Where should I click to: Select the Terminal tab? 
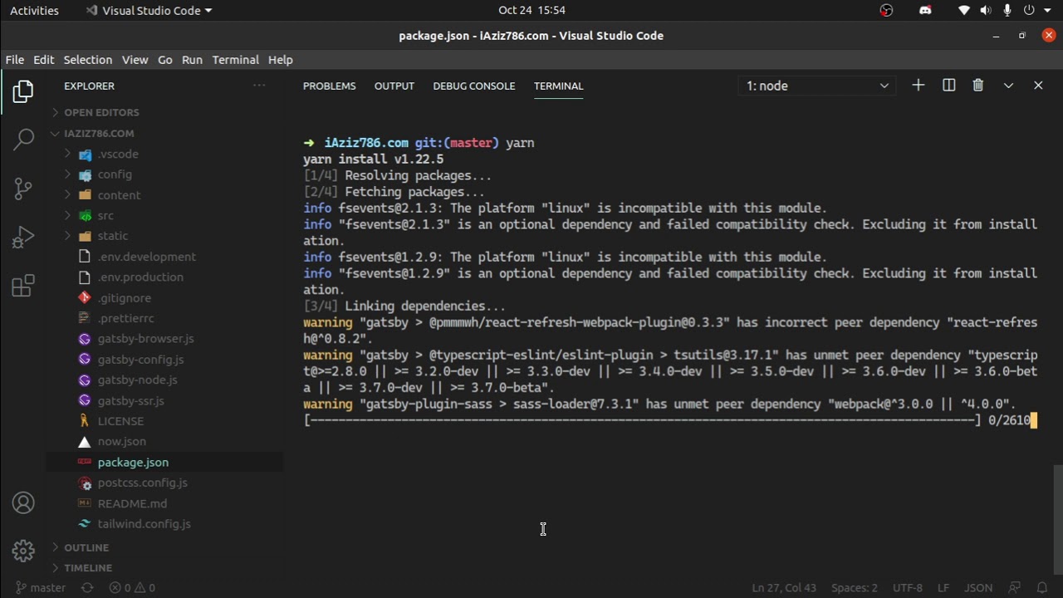[558, 86]
